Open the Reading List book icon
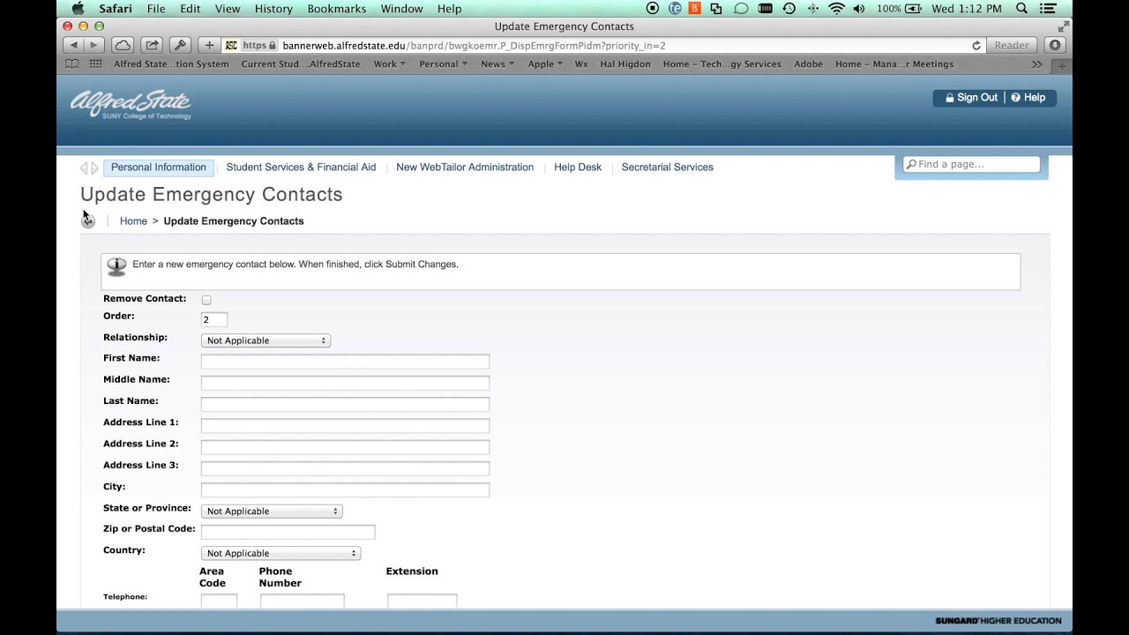The height and width of the screenshot is (635, 1129). pyautogui.click(x=71, y=63)
